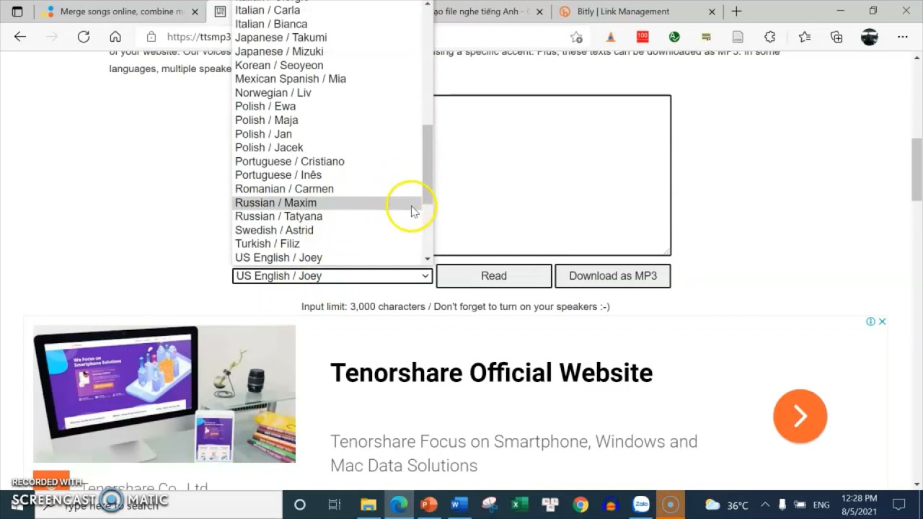923x519 pixels.
Task: Open the yellow notes extension
Action: point(706,37)
